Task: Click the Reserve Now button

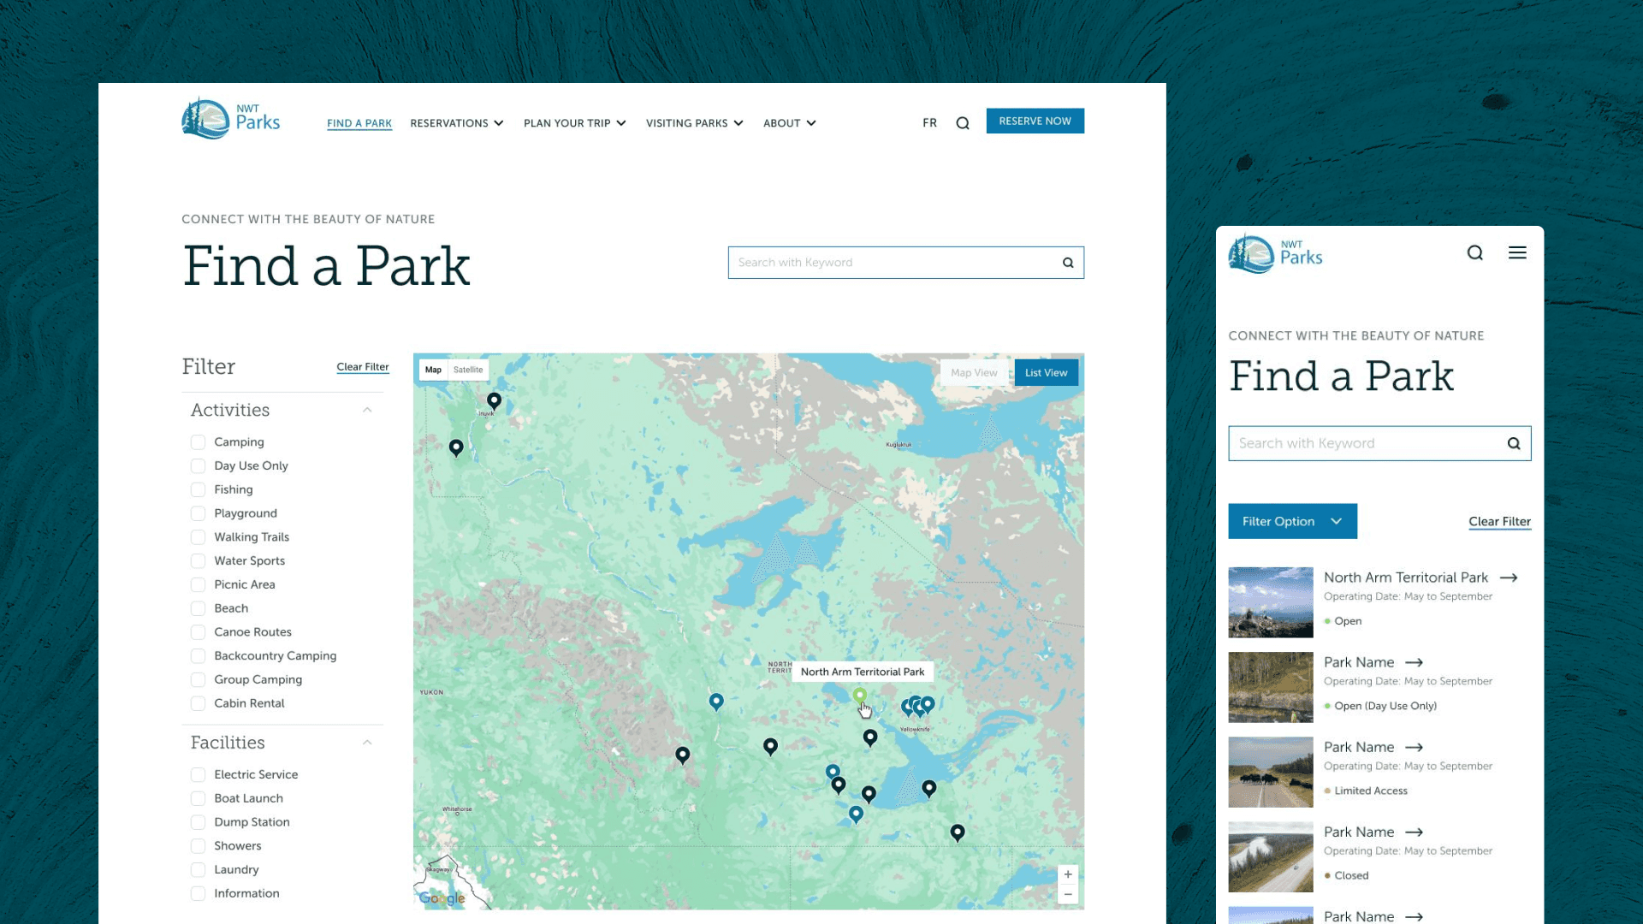Action: point(1035,121)
